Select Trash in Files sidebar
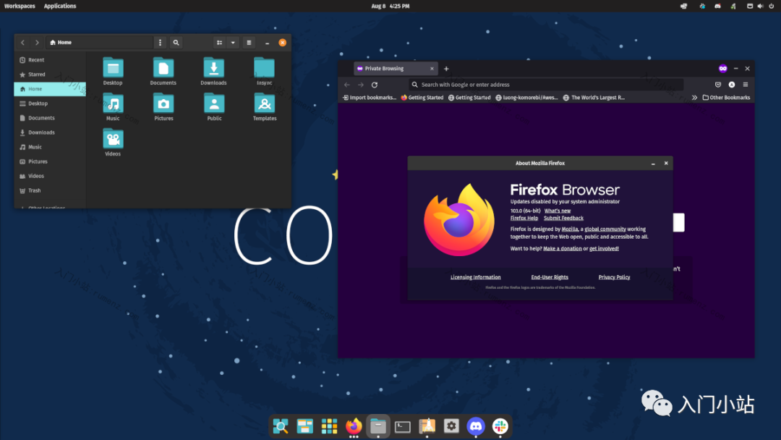This screenshot has width=781, height=440. (50, 190)
